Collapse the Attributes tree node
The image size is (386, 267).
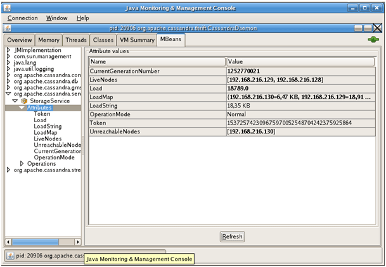click(x=22, y=108)
